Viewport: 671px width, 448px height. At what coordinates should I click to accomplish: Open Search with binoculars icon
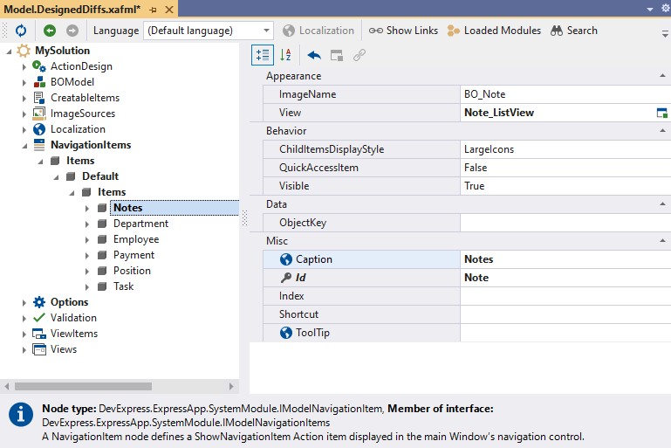574,31
